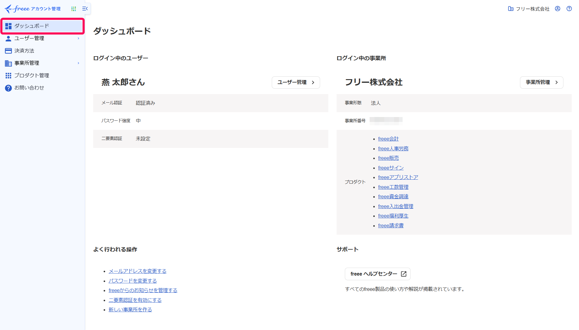The image size is (579, 330).
Task: Open 事業所管理 in the sidebar
Action: point(42,63)
